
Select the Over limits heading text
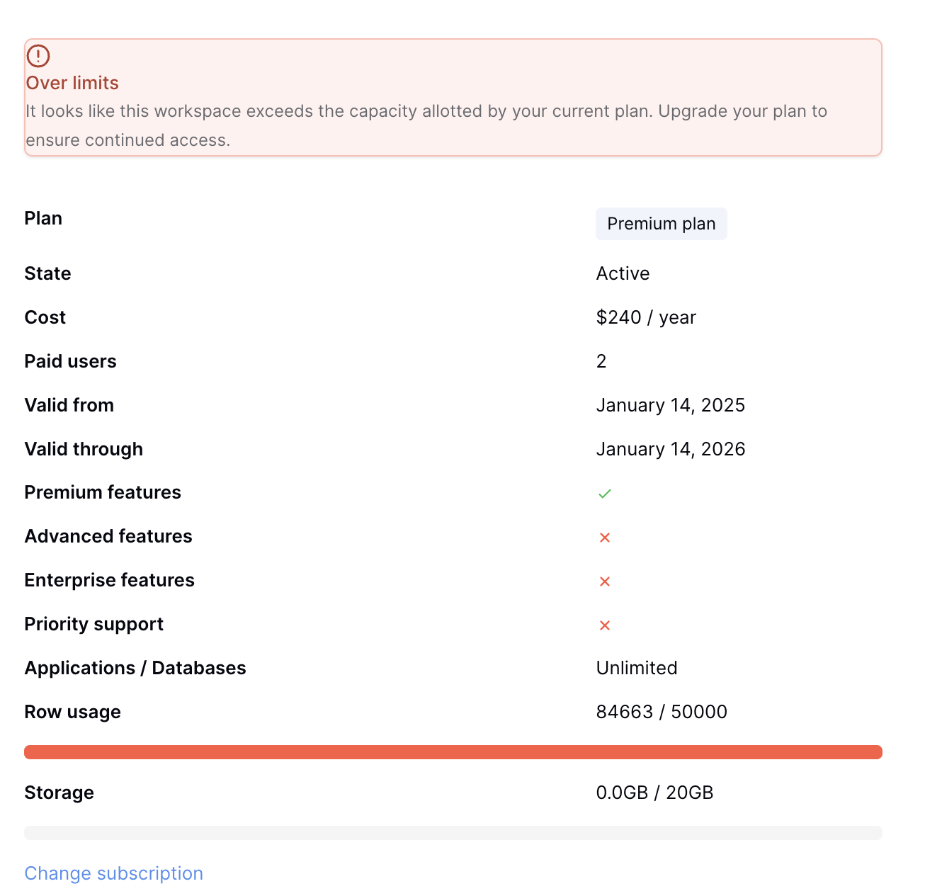coord(72,83)
